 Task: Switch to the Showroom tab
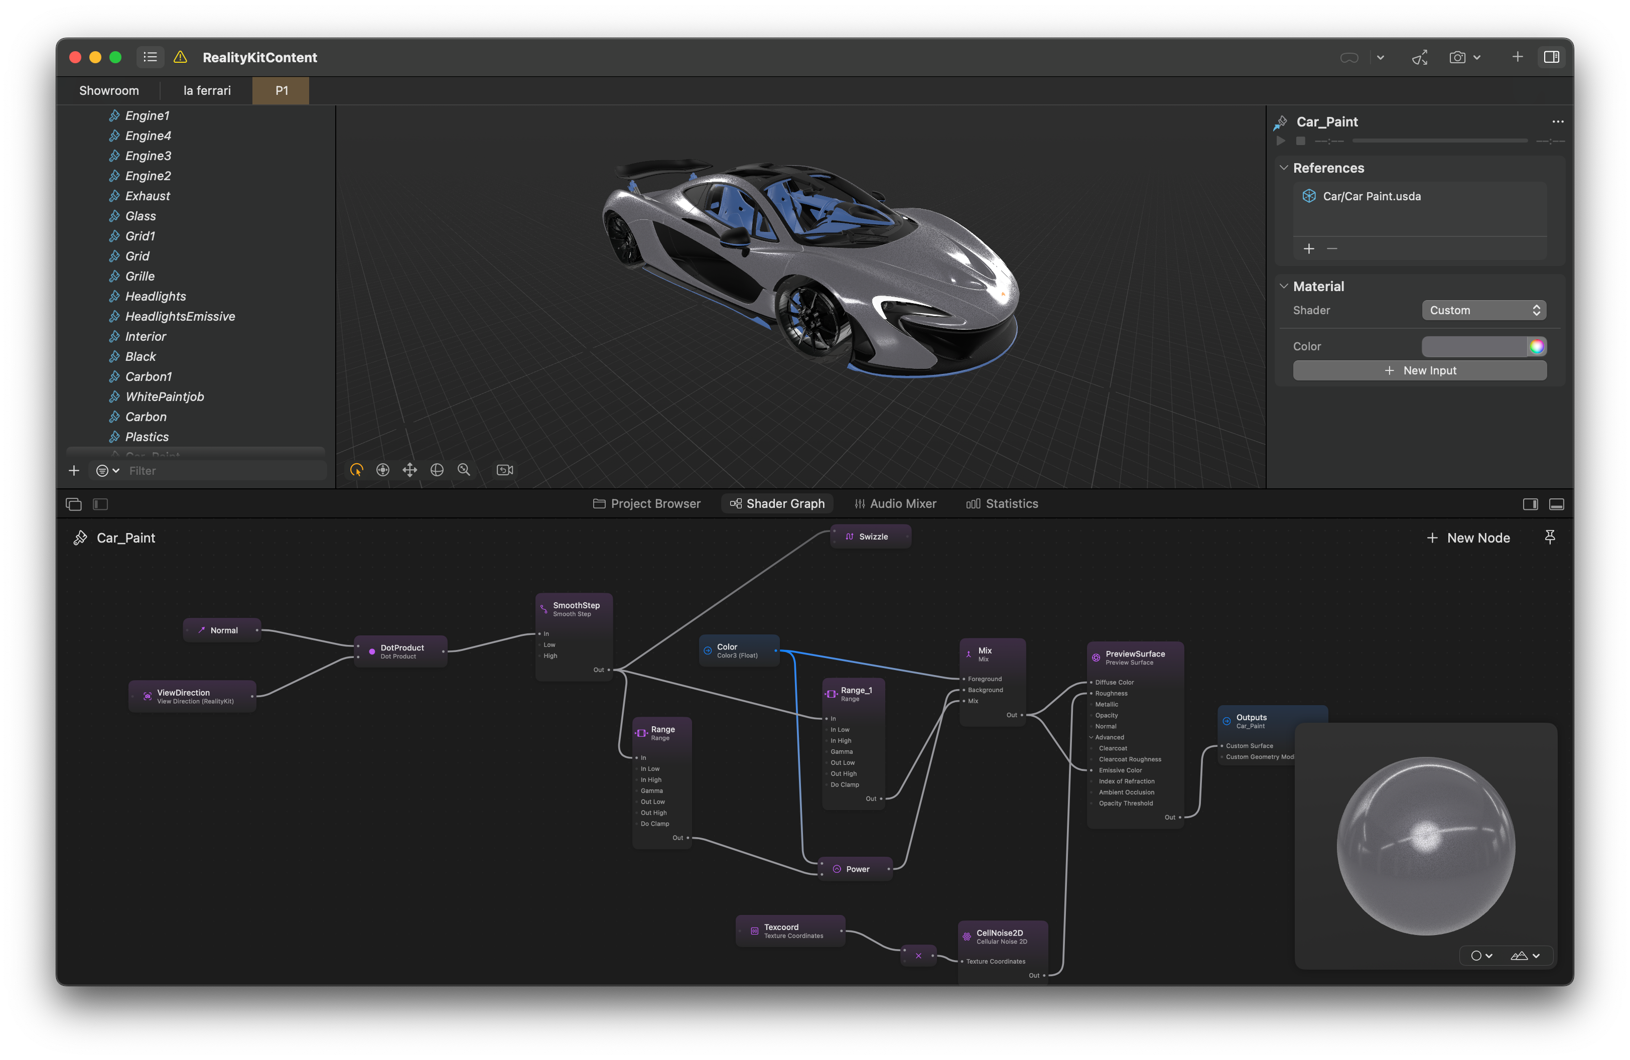pos(109,90)
